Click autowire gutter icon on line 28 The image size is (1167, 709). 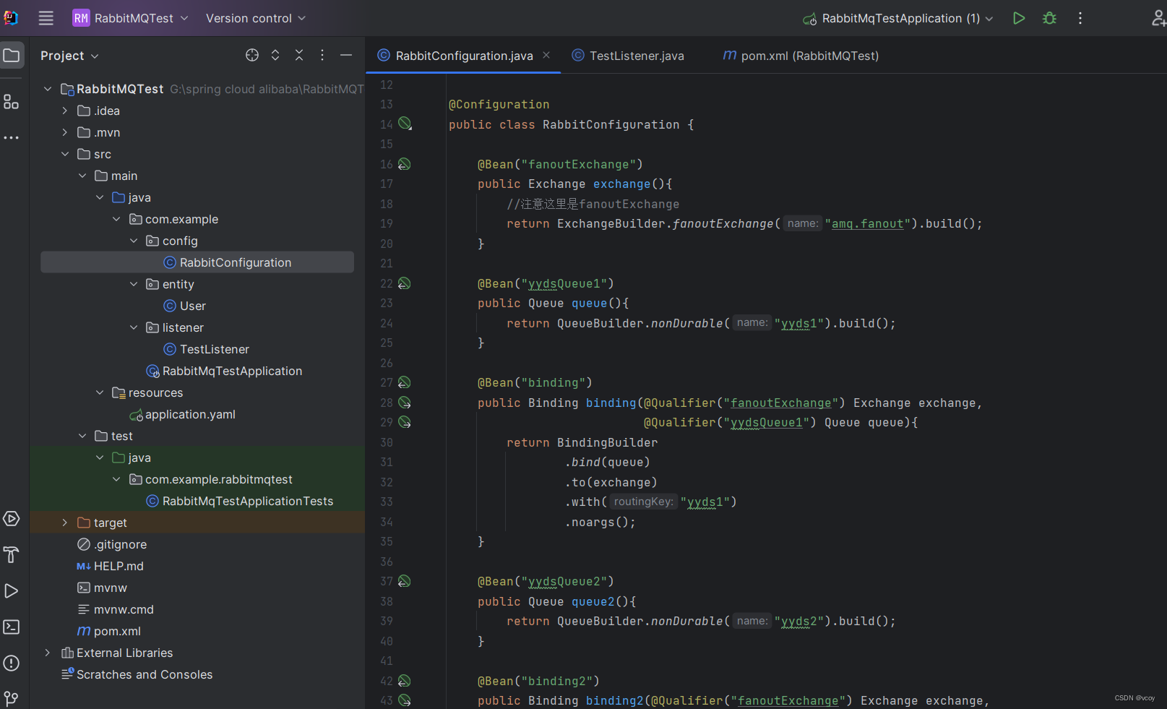pyautogui.click(x=405, y=403)
